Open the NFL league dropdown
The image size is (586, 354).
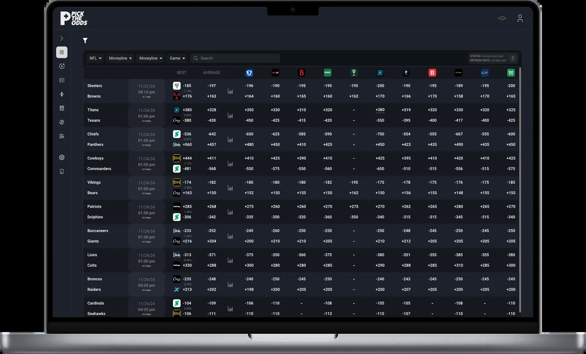point(95,58)
